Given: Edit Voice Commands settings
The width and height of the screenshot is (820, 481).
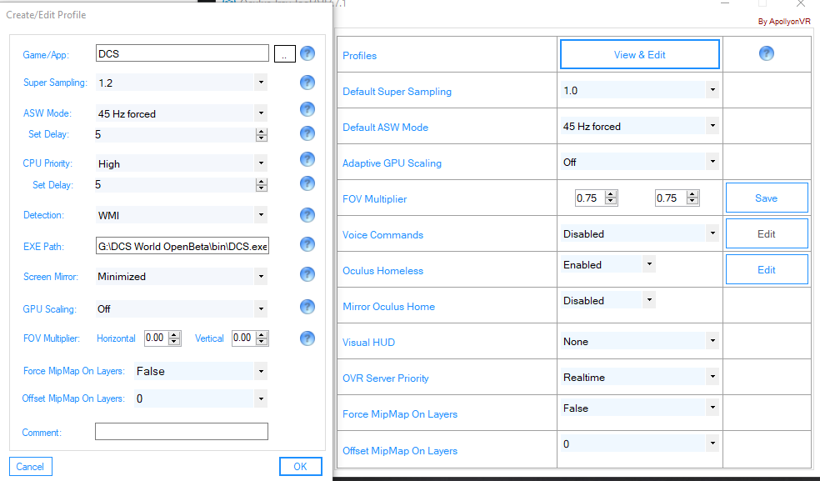Looking at the screenshot, I should click(x=767, y=234).
